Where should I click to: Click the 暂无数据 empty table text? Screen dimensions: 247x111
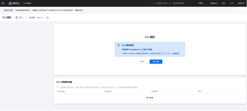click(x=150, y=98)
